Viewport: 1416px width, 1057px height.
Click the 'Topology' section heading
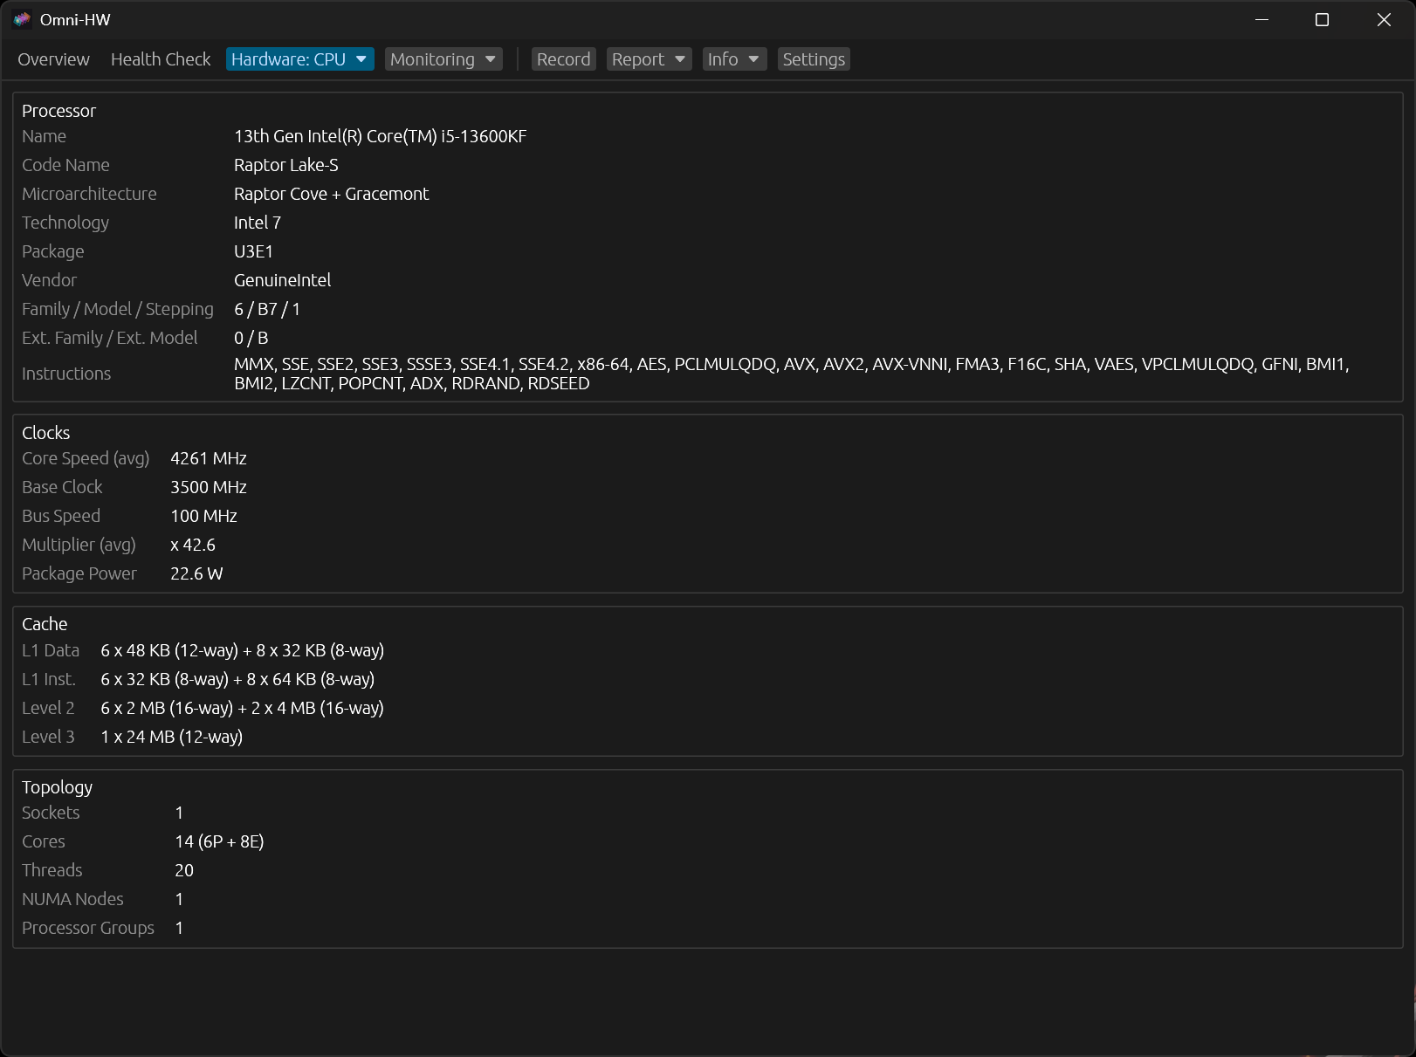point(57,787)
